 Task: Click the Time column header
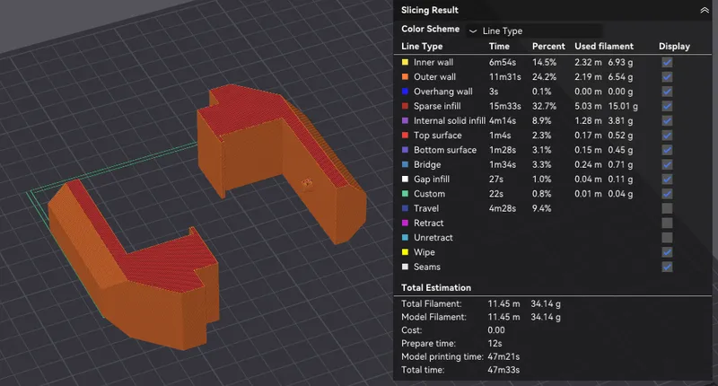click(x=499, y=47)
